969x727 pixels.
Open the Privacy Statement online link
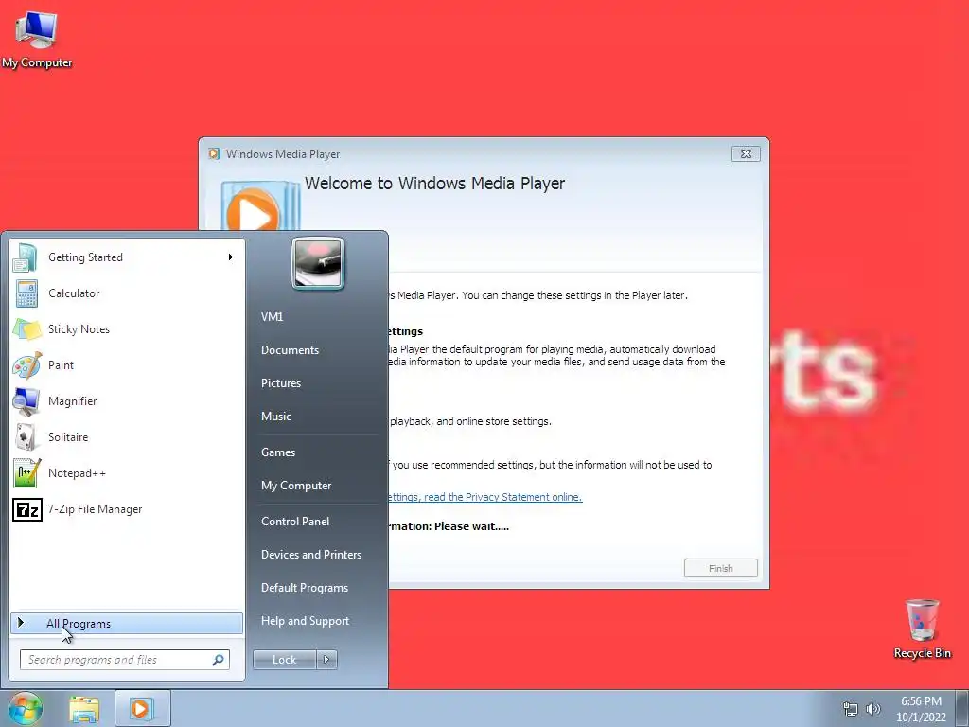tap(485, 497)
